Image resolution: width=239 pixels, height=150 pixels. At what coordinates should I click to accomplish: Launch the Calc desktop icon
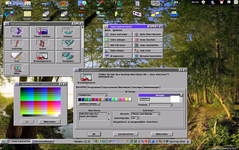(x=82, y=5)
